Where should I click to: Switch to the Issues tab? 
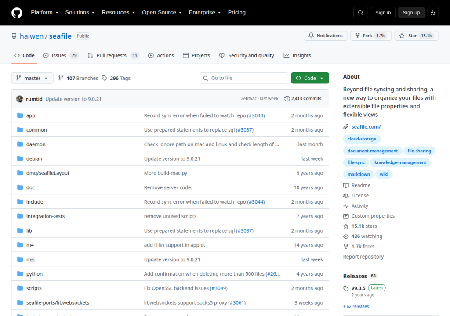tap(61, 55)
